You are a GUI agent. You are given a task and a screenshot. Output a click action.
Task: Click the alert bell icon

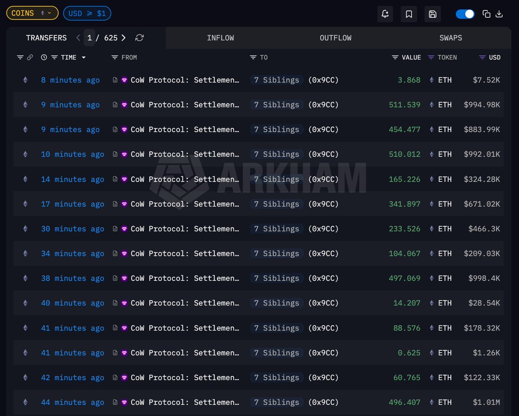tap(385, 14)
